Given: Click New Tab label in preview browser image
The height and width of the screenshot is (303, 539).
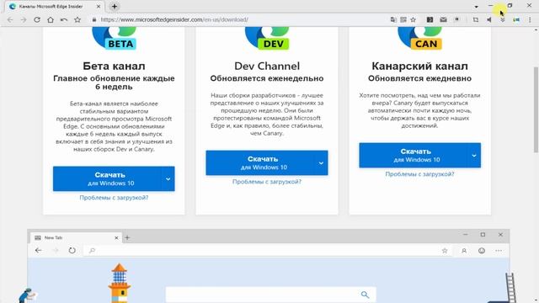Looking at the screenshot, I should coord(53,237).
